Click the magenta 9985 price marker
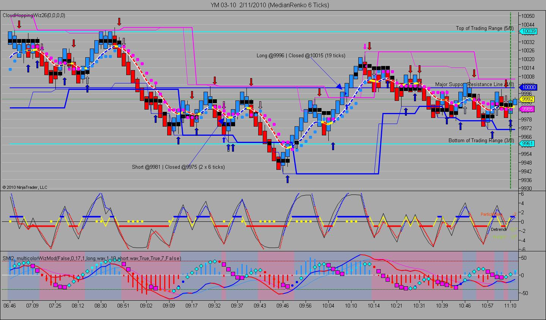The height and width of the screenshot is (320, 546). coord(527,109)
